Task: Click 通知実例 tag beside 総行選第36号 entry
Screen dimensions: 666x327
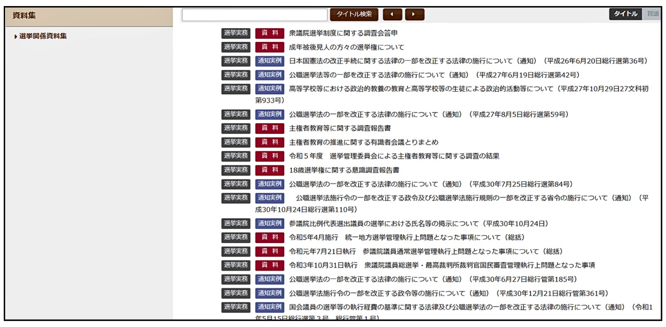Action: 269,61
